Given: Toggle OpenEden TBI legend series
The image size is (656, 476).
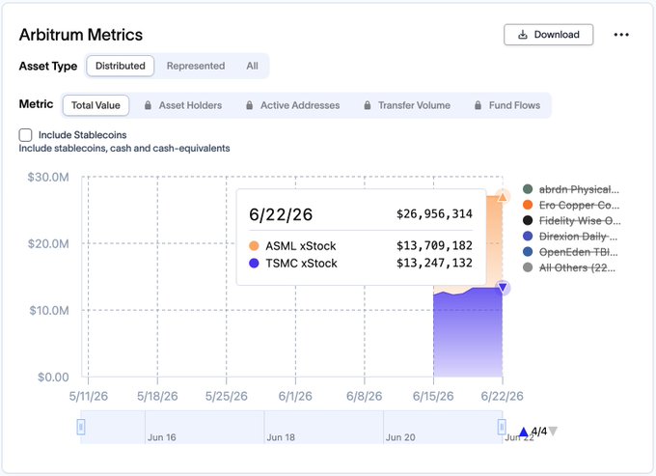Looking at the screenshot, I should pos(570,252).
